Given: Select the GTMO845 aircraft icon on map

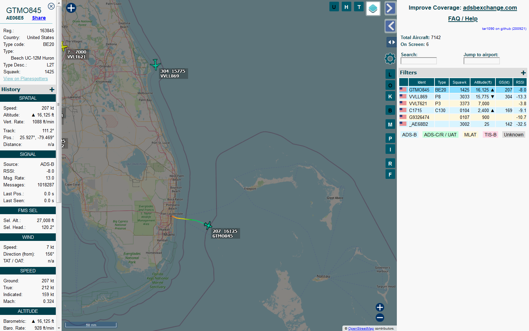Looking at the screenshot, I should pyautogui.click(x=208, y=225).
